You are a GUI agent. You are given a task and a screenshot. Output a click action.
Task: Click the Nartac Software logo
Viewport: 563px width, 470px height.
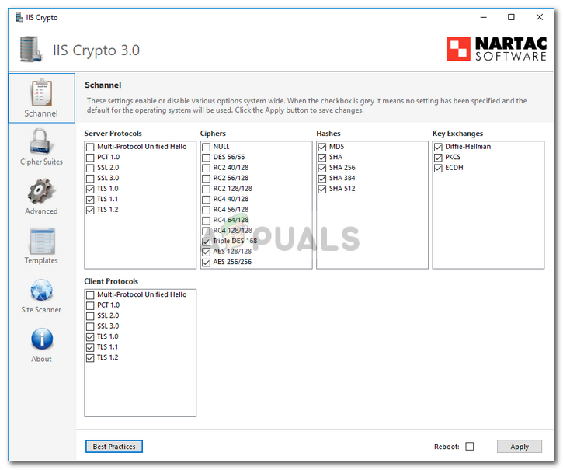(x=496, y=48)
